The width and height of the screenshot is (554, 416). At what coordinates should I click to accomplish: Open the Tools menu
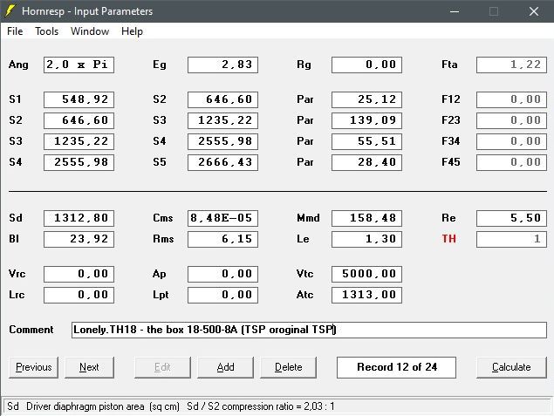click(46, 31)
